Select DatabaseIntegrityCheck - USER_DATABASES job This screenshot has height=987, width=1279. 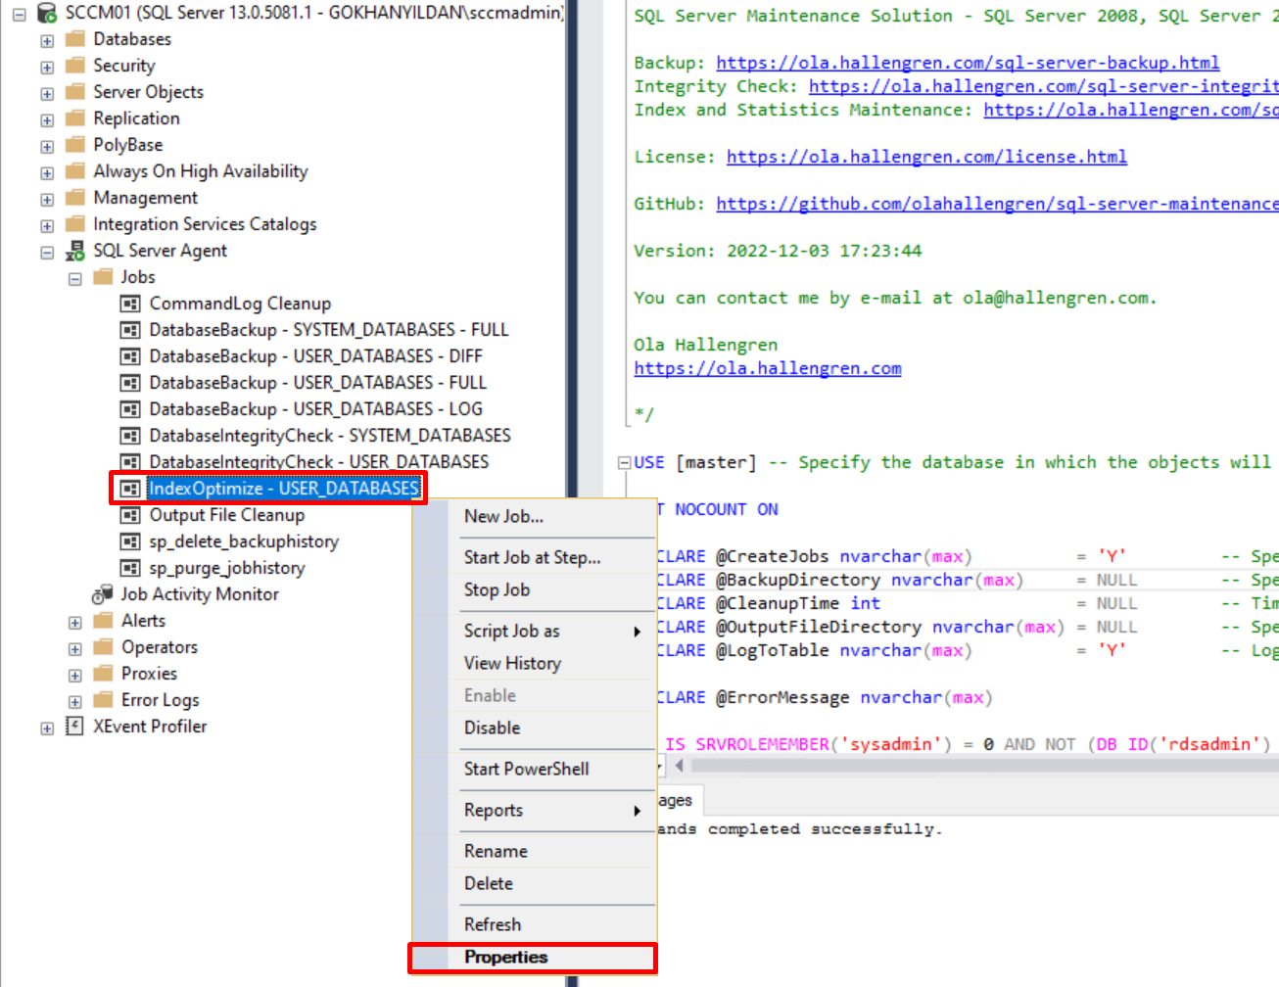pos(318,462)
